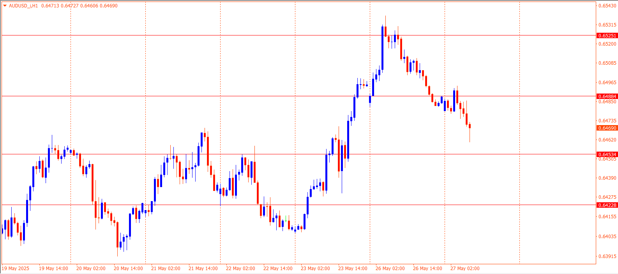Click the 0.64735 price scale value
This screenshot has height=274, width=618.
607,121
